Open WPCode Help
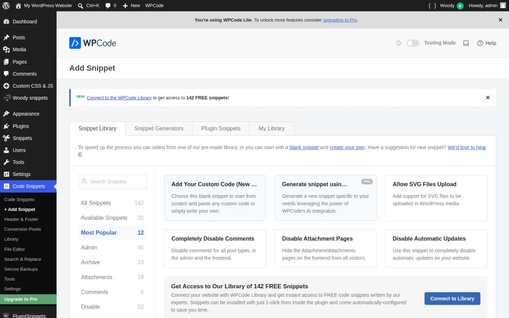The image size is (509, 318). [487, 43]
